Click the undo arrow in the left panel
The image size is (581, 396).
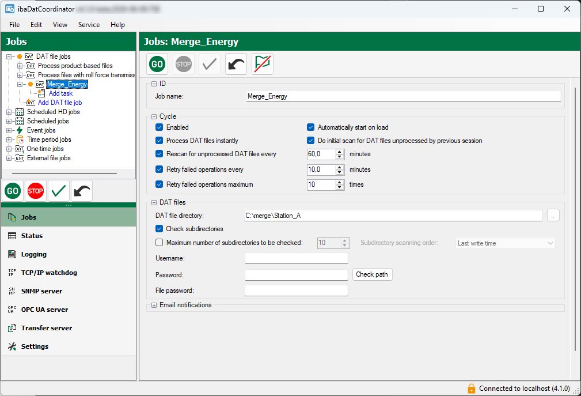click(82, 191)
